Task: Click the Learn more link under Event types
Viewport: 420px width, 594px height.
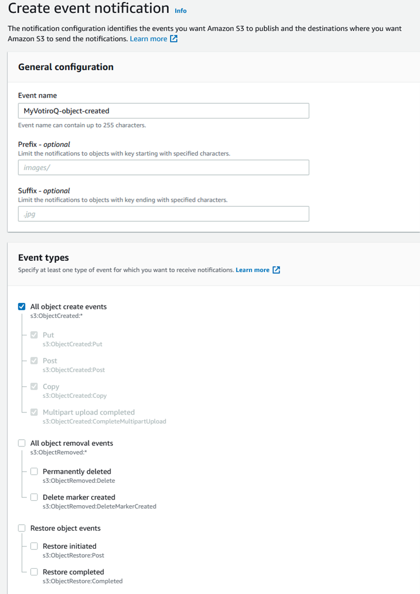Action: point(252,270)
